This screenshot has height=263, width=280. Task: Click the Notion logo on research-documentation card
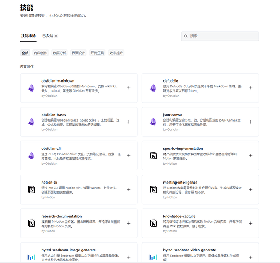click(x=32, y=223)
